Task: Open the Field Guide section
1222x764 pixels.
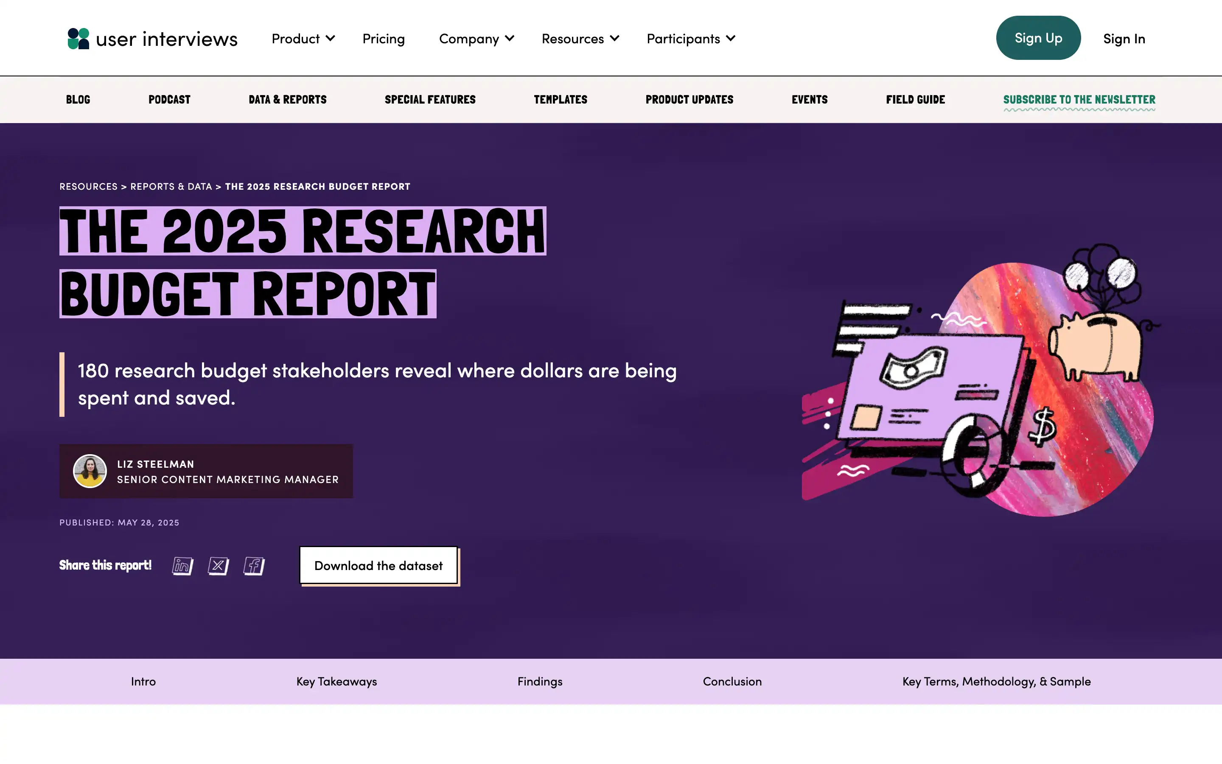Action: coord(916,100)
